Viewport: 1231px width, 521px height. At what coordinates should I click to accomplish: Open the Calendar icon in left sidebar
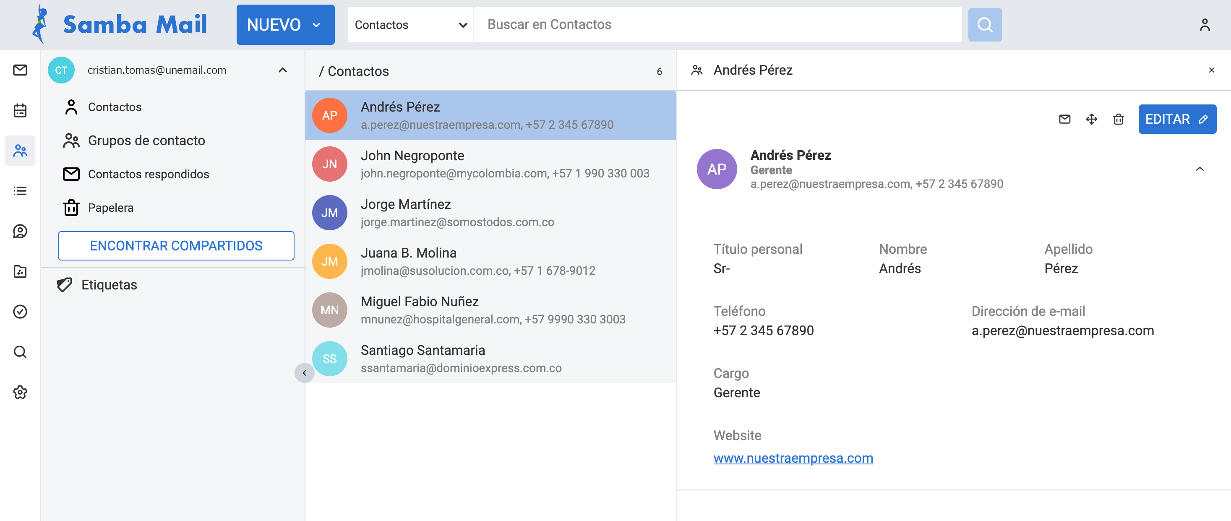tap(20, 110)
